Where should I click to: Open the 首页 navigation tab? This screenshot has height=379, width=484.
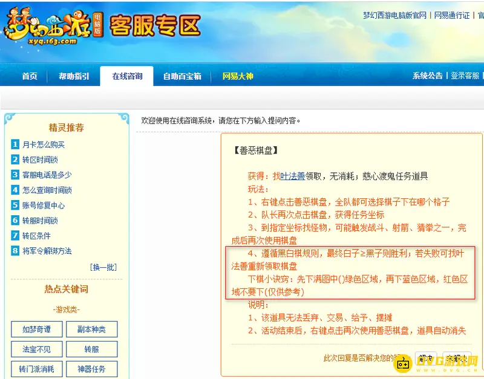(x=30, y=76)
